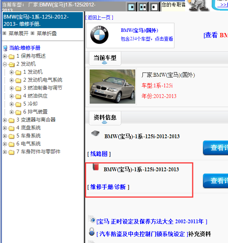Viewport: 228px width, 243px height.
Task: Expand the 6 电气系统 node
Action: coord(5,144)
